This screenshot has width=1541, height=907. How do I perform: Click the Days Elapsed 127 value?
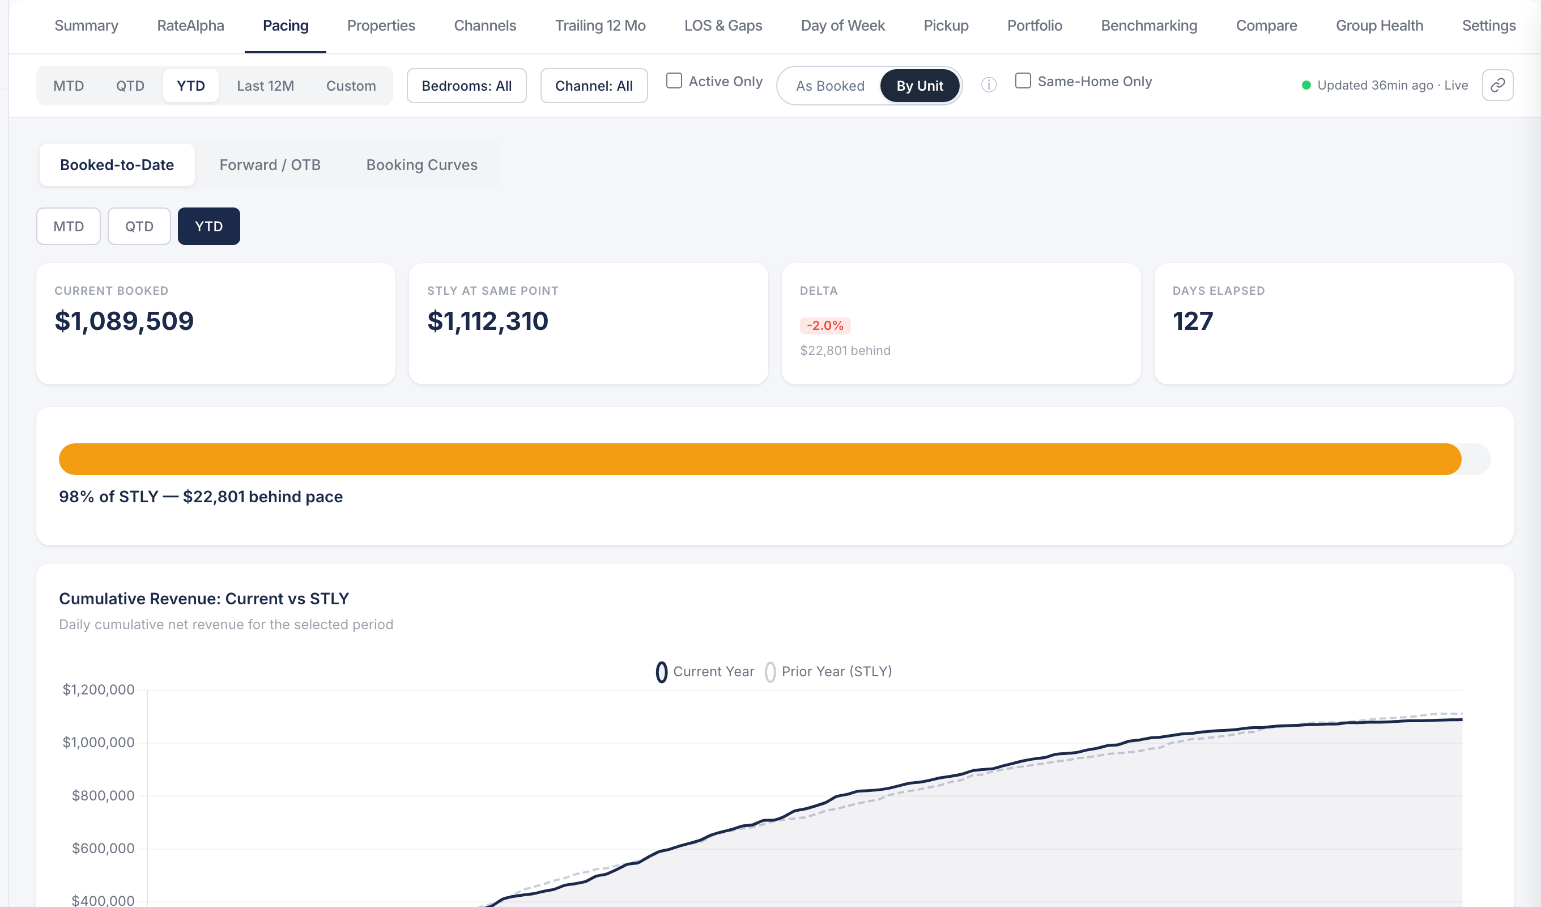click(x=1193, y=321)
